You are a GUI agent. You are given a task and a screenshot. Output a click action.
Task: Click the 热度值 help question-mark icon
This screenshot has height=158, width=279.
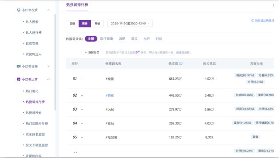click(x=181, y=63)
